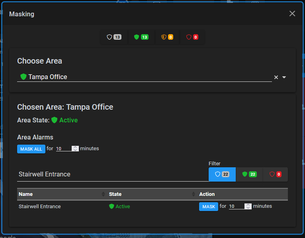
Task: Clear the Tampa Office area selection
Action: pos(276,77)
